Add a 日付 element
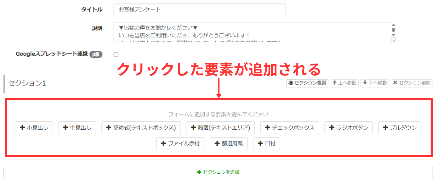Image resolution: width=438 pixels, height=179 pixels. click(x=266, y=144)
